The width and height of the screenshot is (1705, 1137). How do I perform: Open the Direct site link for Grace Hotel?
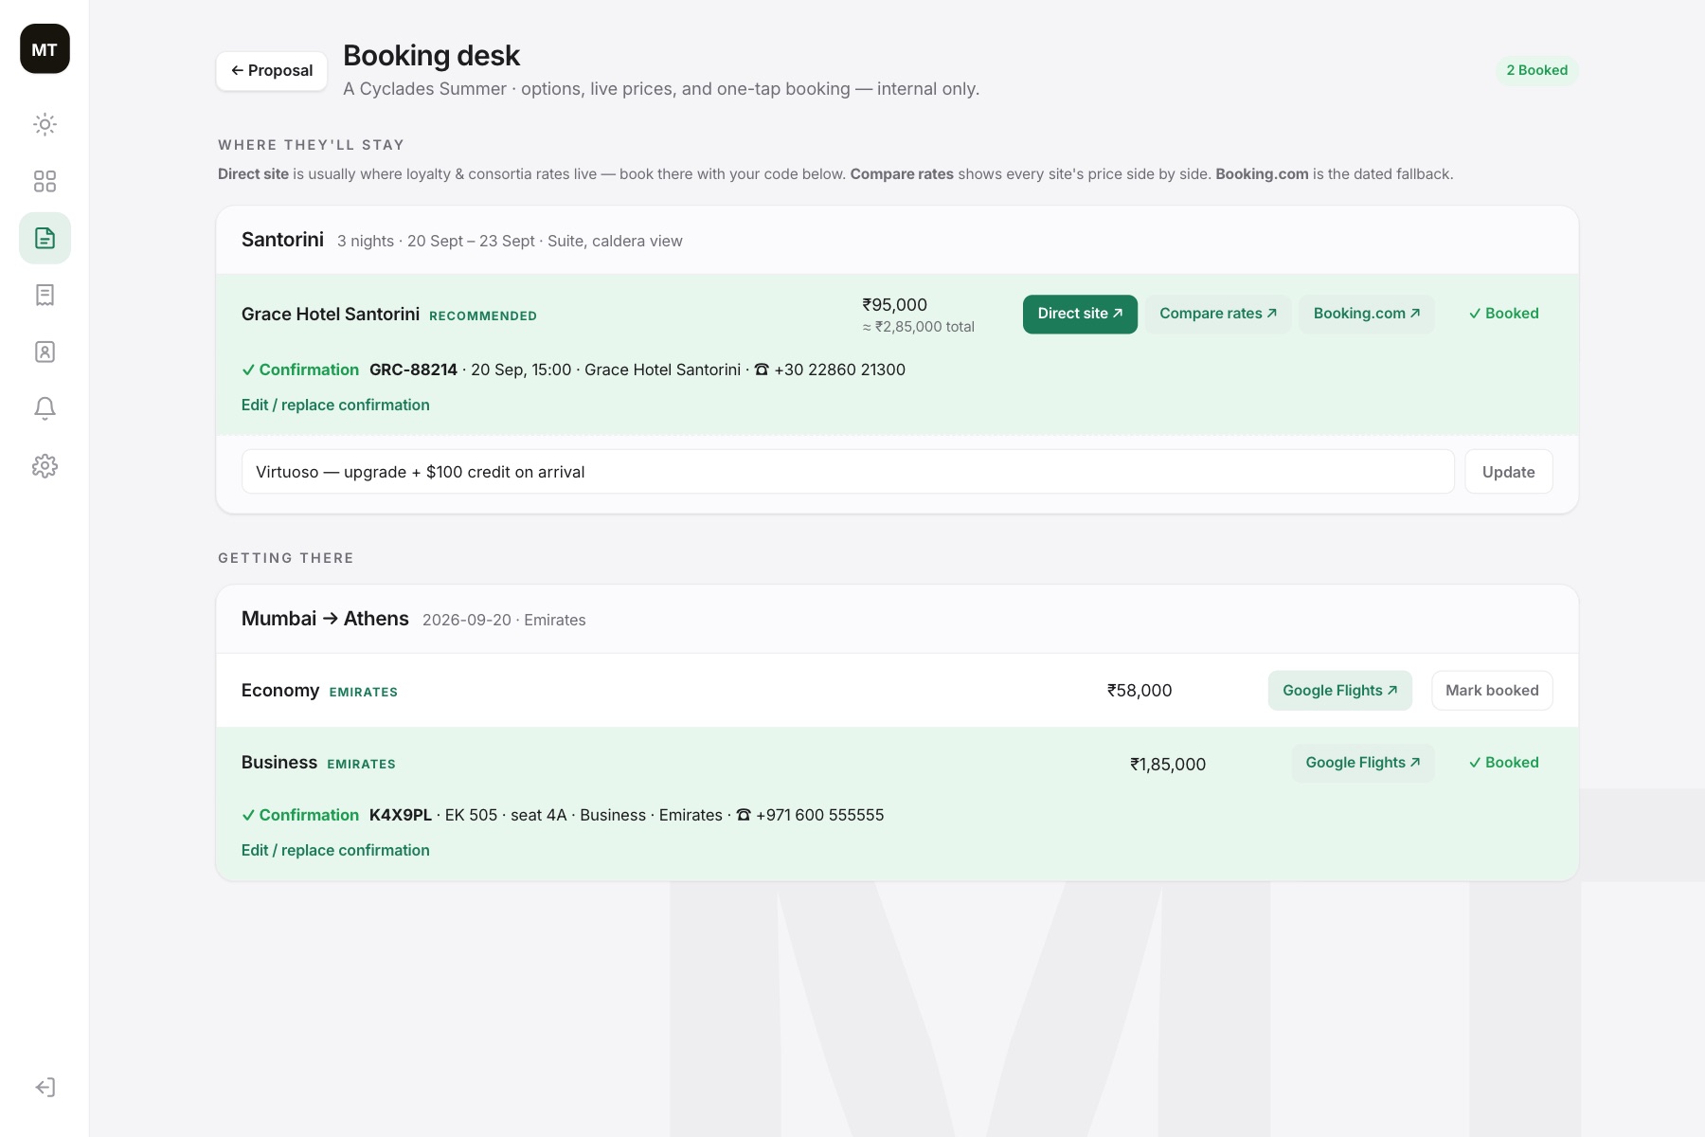(1080, 314)
